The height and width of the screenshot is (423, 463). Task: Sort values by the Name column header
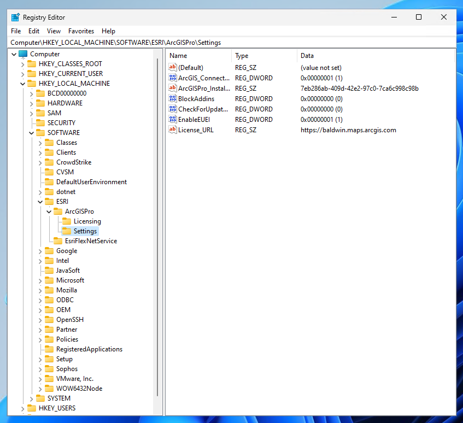199,56
